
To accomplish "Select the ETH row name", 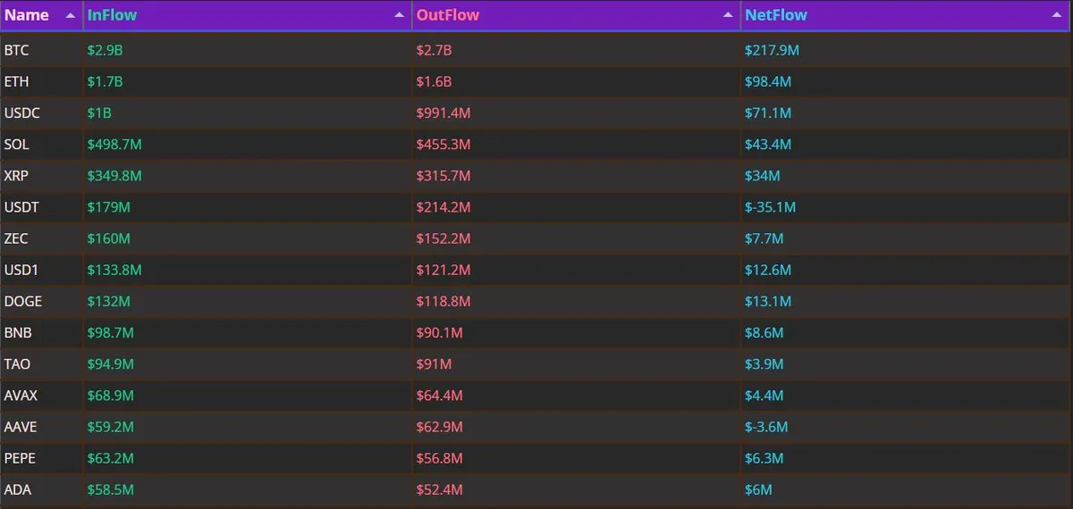I will tap(16, 82).
